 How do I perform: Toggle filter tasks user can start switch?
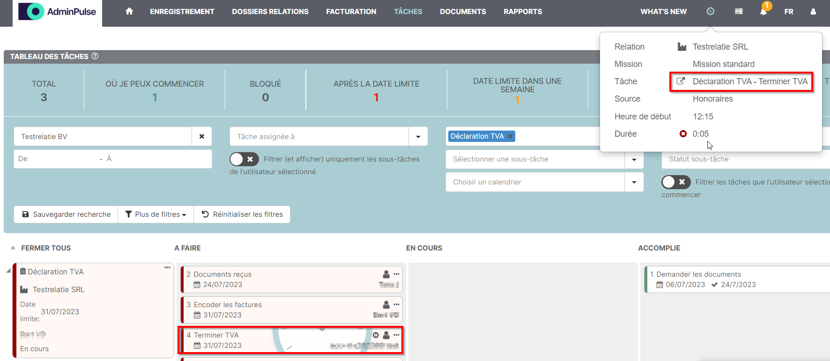(675, 182)
